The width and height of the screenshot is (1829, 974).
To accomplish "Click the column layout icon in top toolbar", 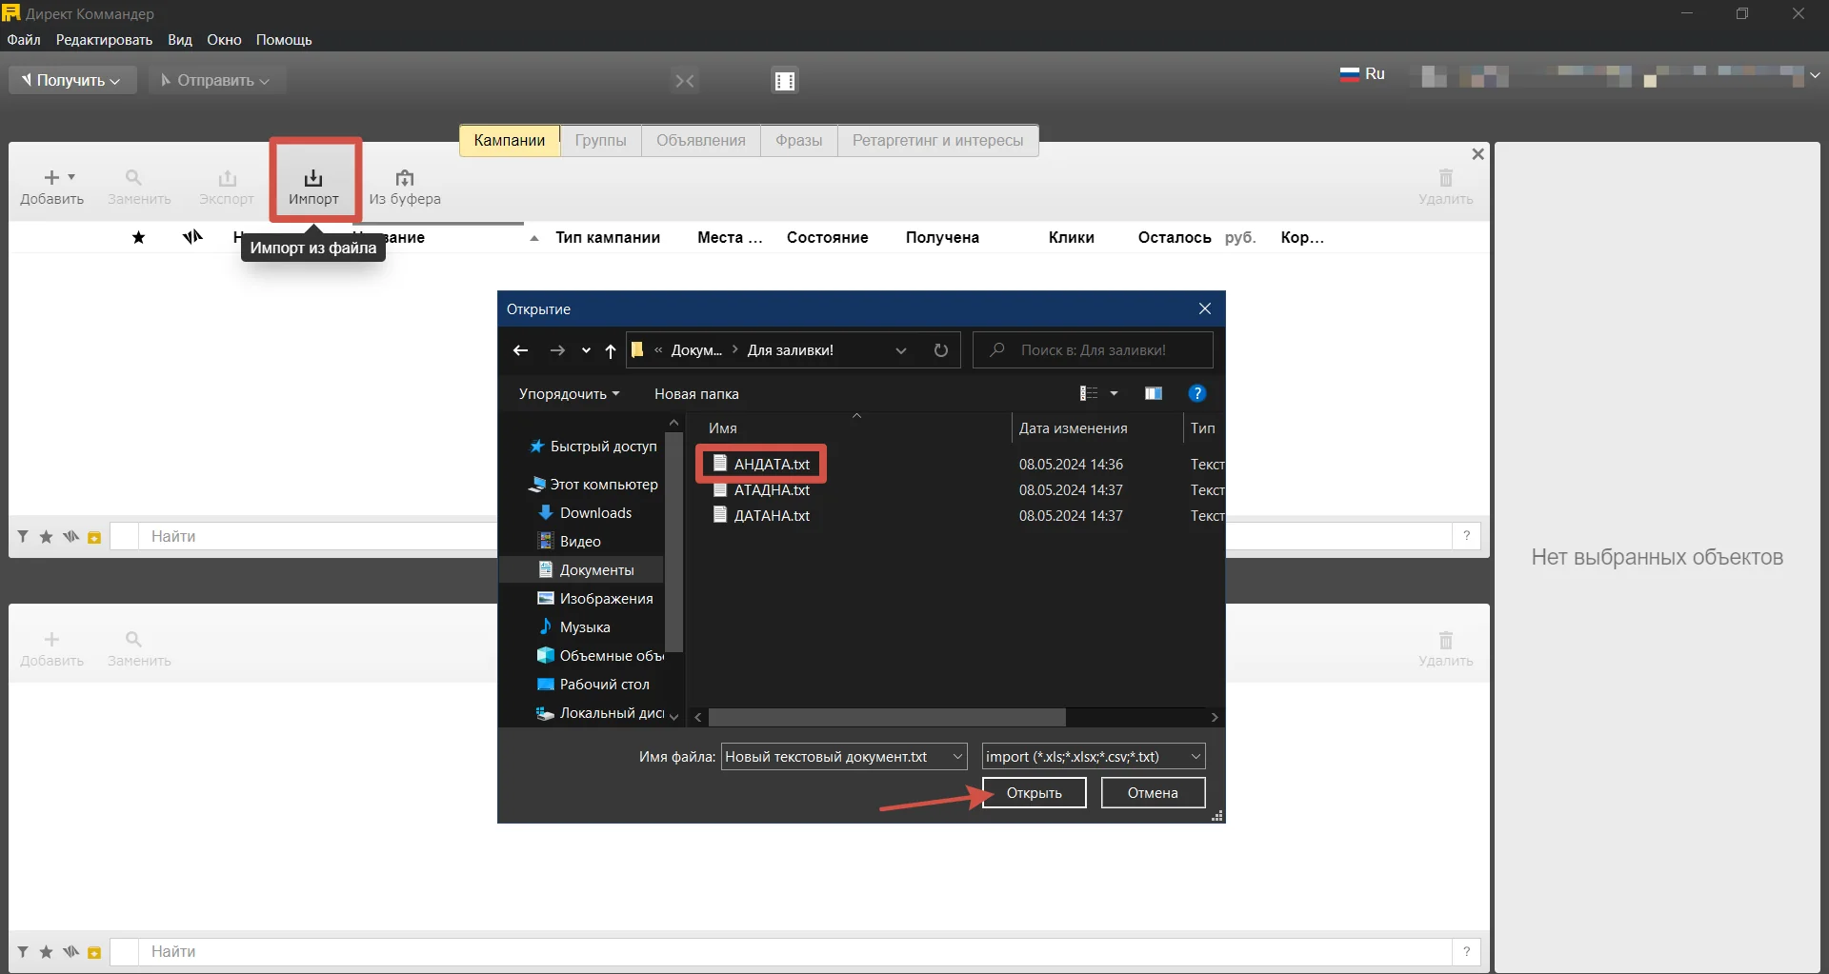I will coord(785,81).
